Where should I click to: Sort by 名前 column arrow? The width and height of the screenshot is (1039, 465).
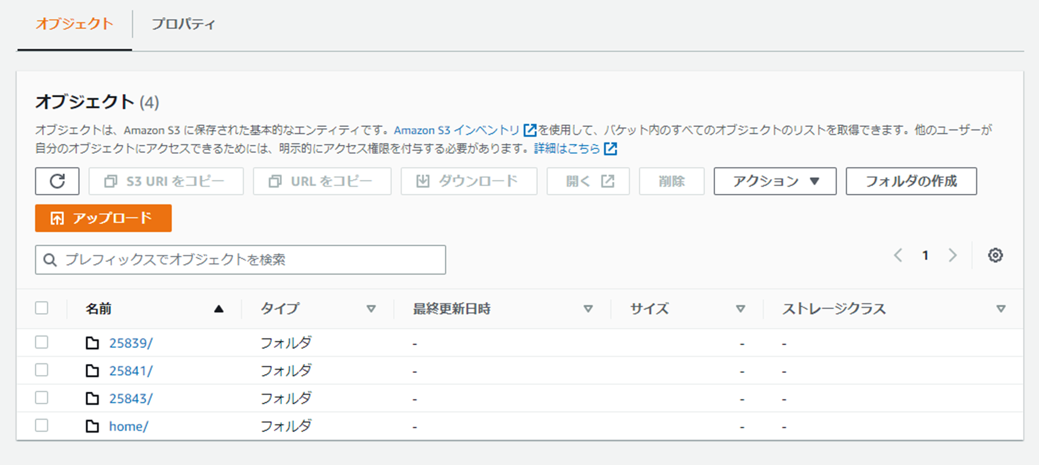coord(219,308)
